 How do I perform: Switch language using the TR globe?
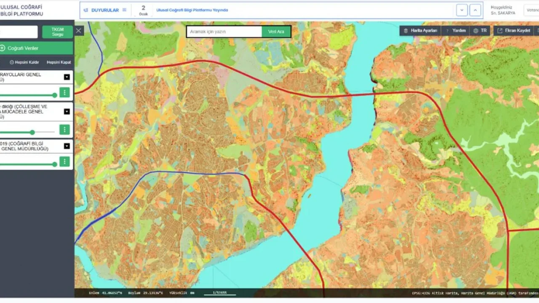click(x=480, y=31)
